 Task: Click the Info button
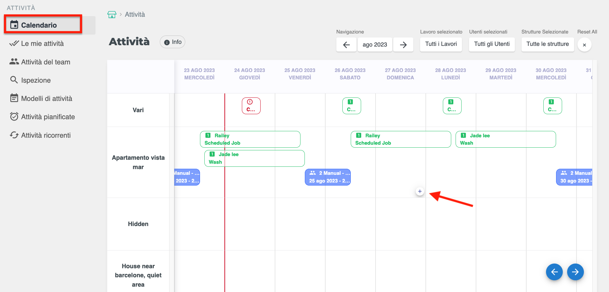(173, 42)
